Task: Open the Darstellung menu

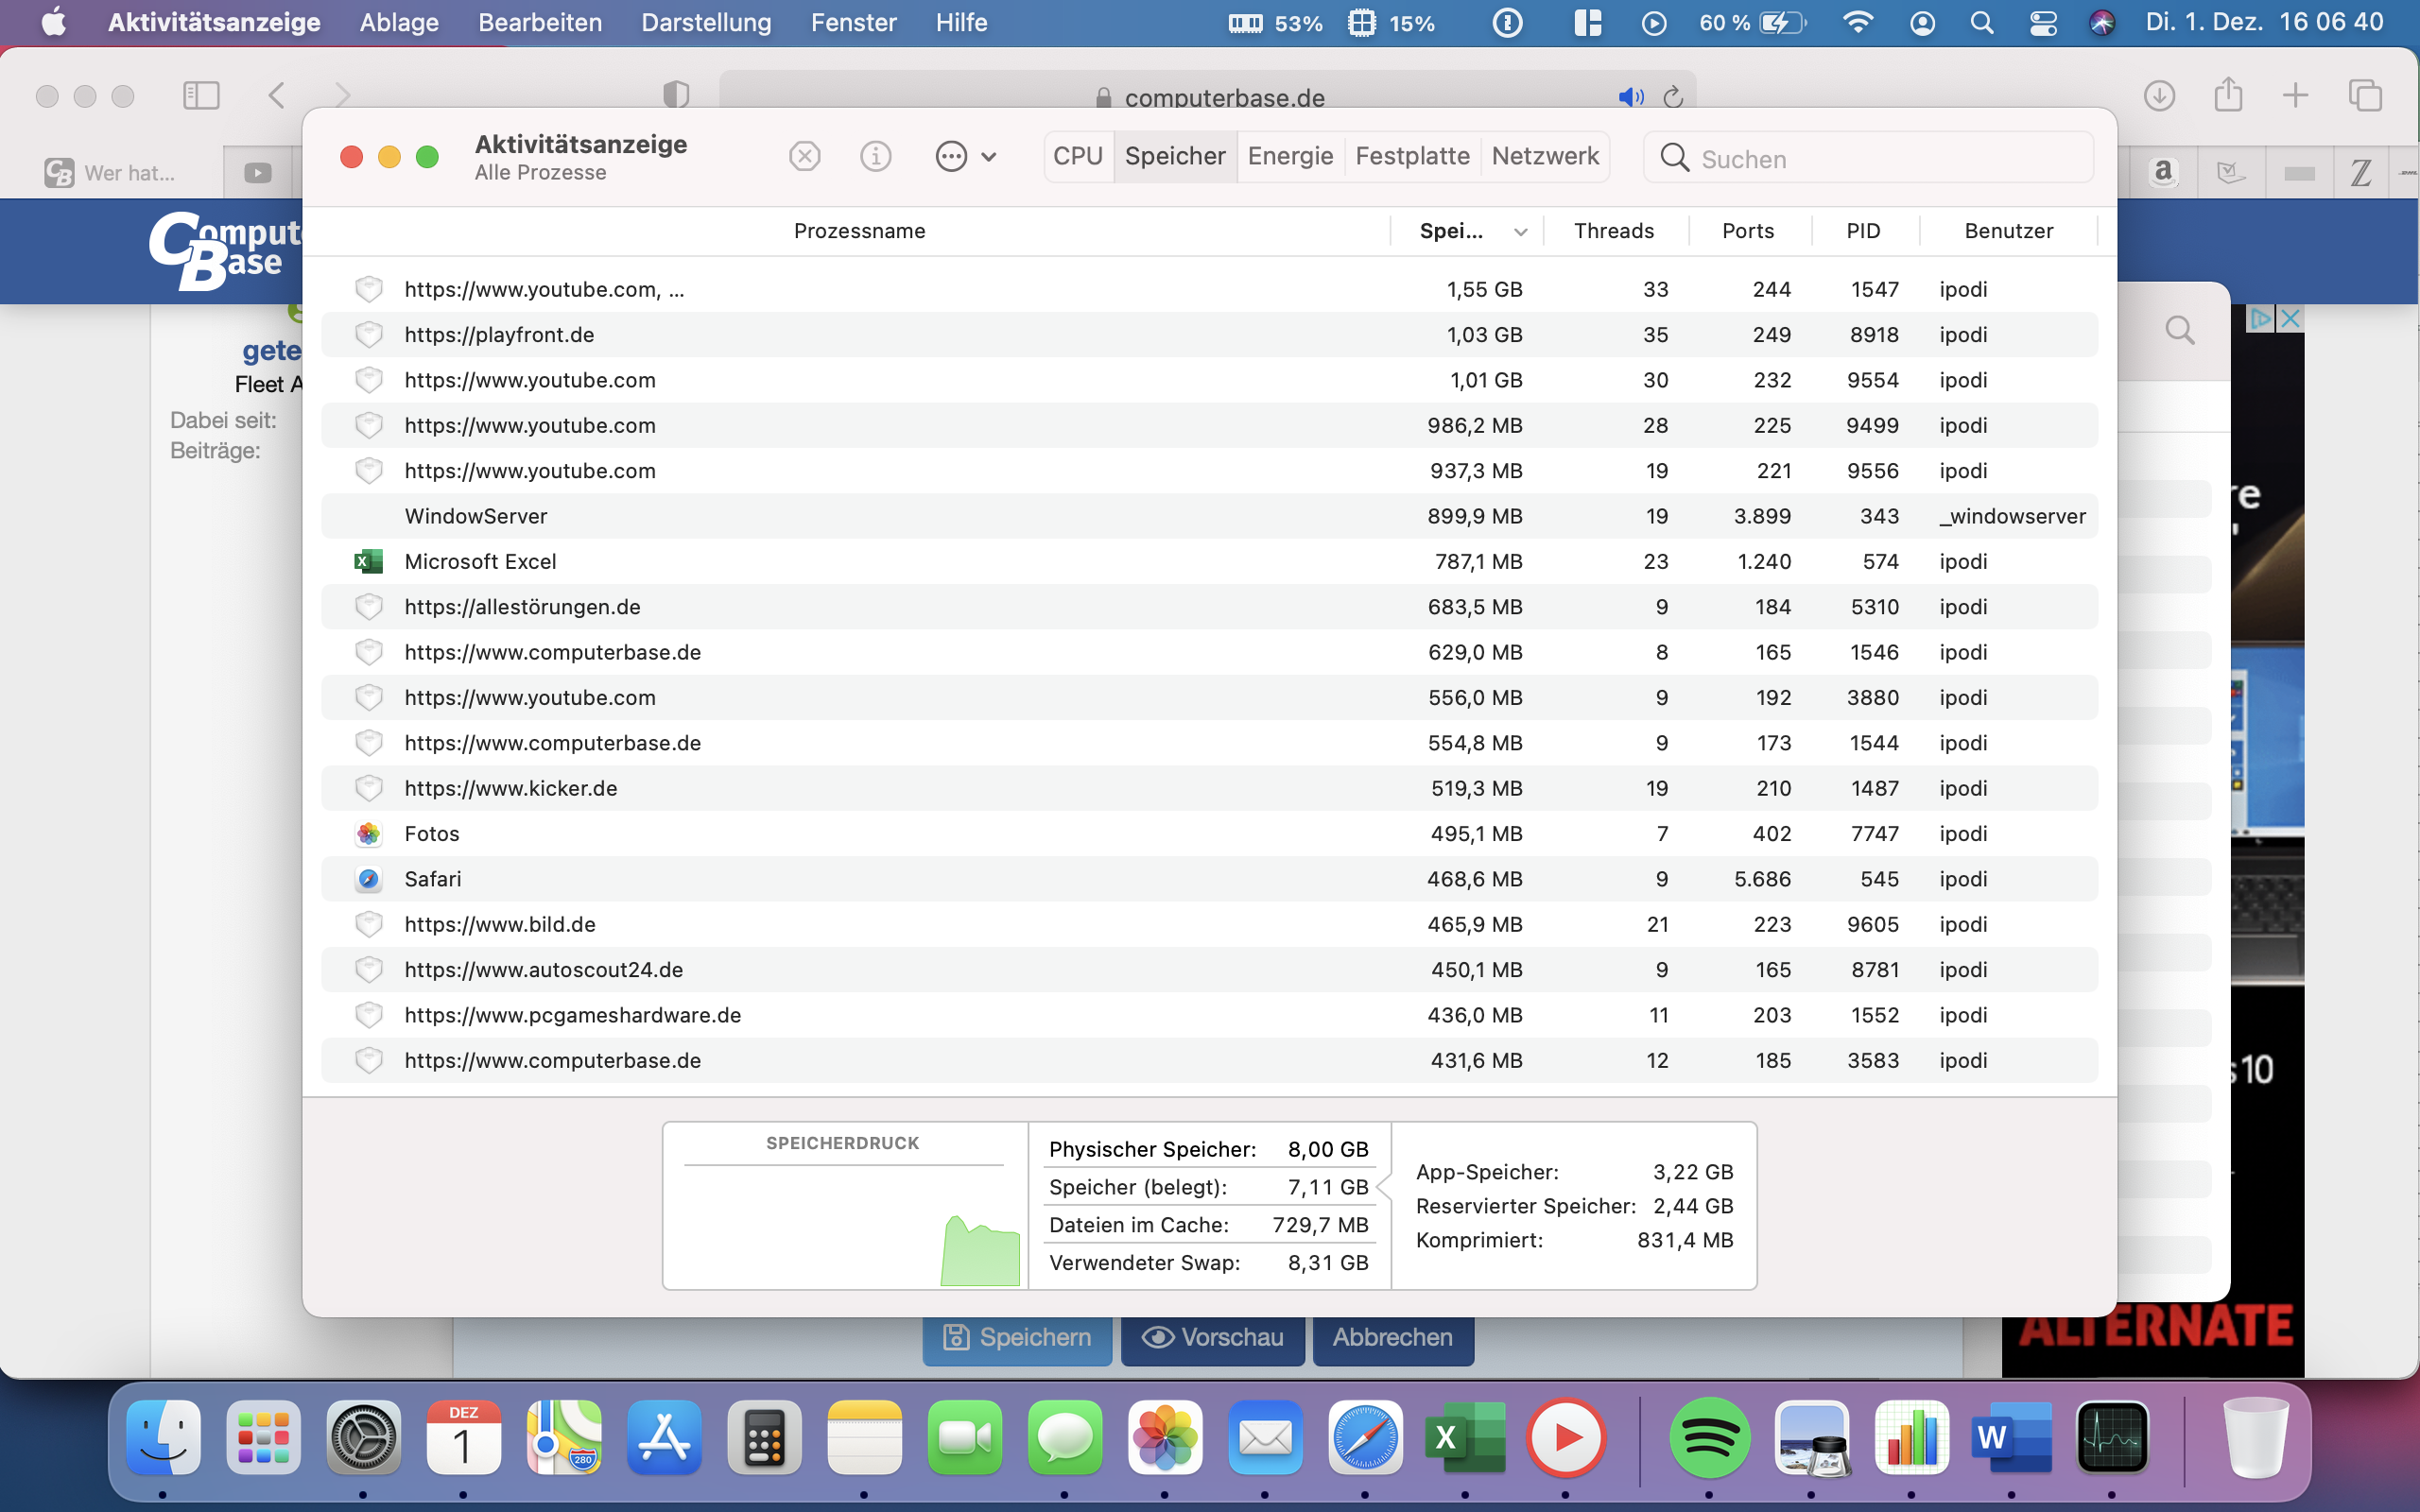Action: (706, 23)
